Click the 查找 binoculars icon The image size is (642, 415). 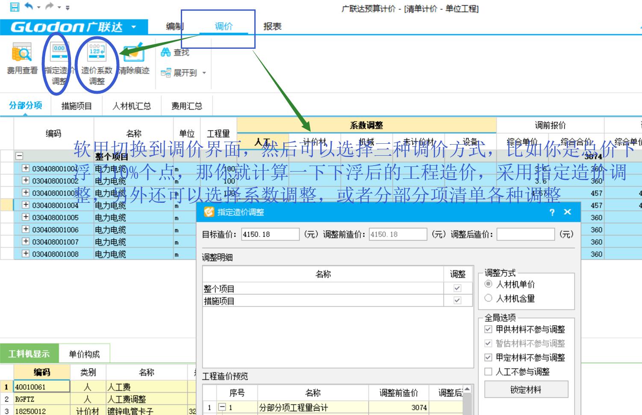pyautogui.click(x=165, y=52)
